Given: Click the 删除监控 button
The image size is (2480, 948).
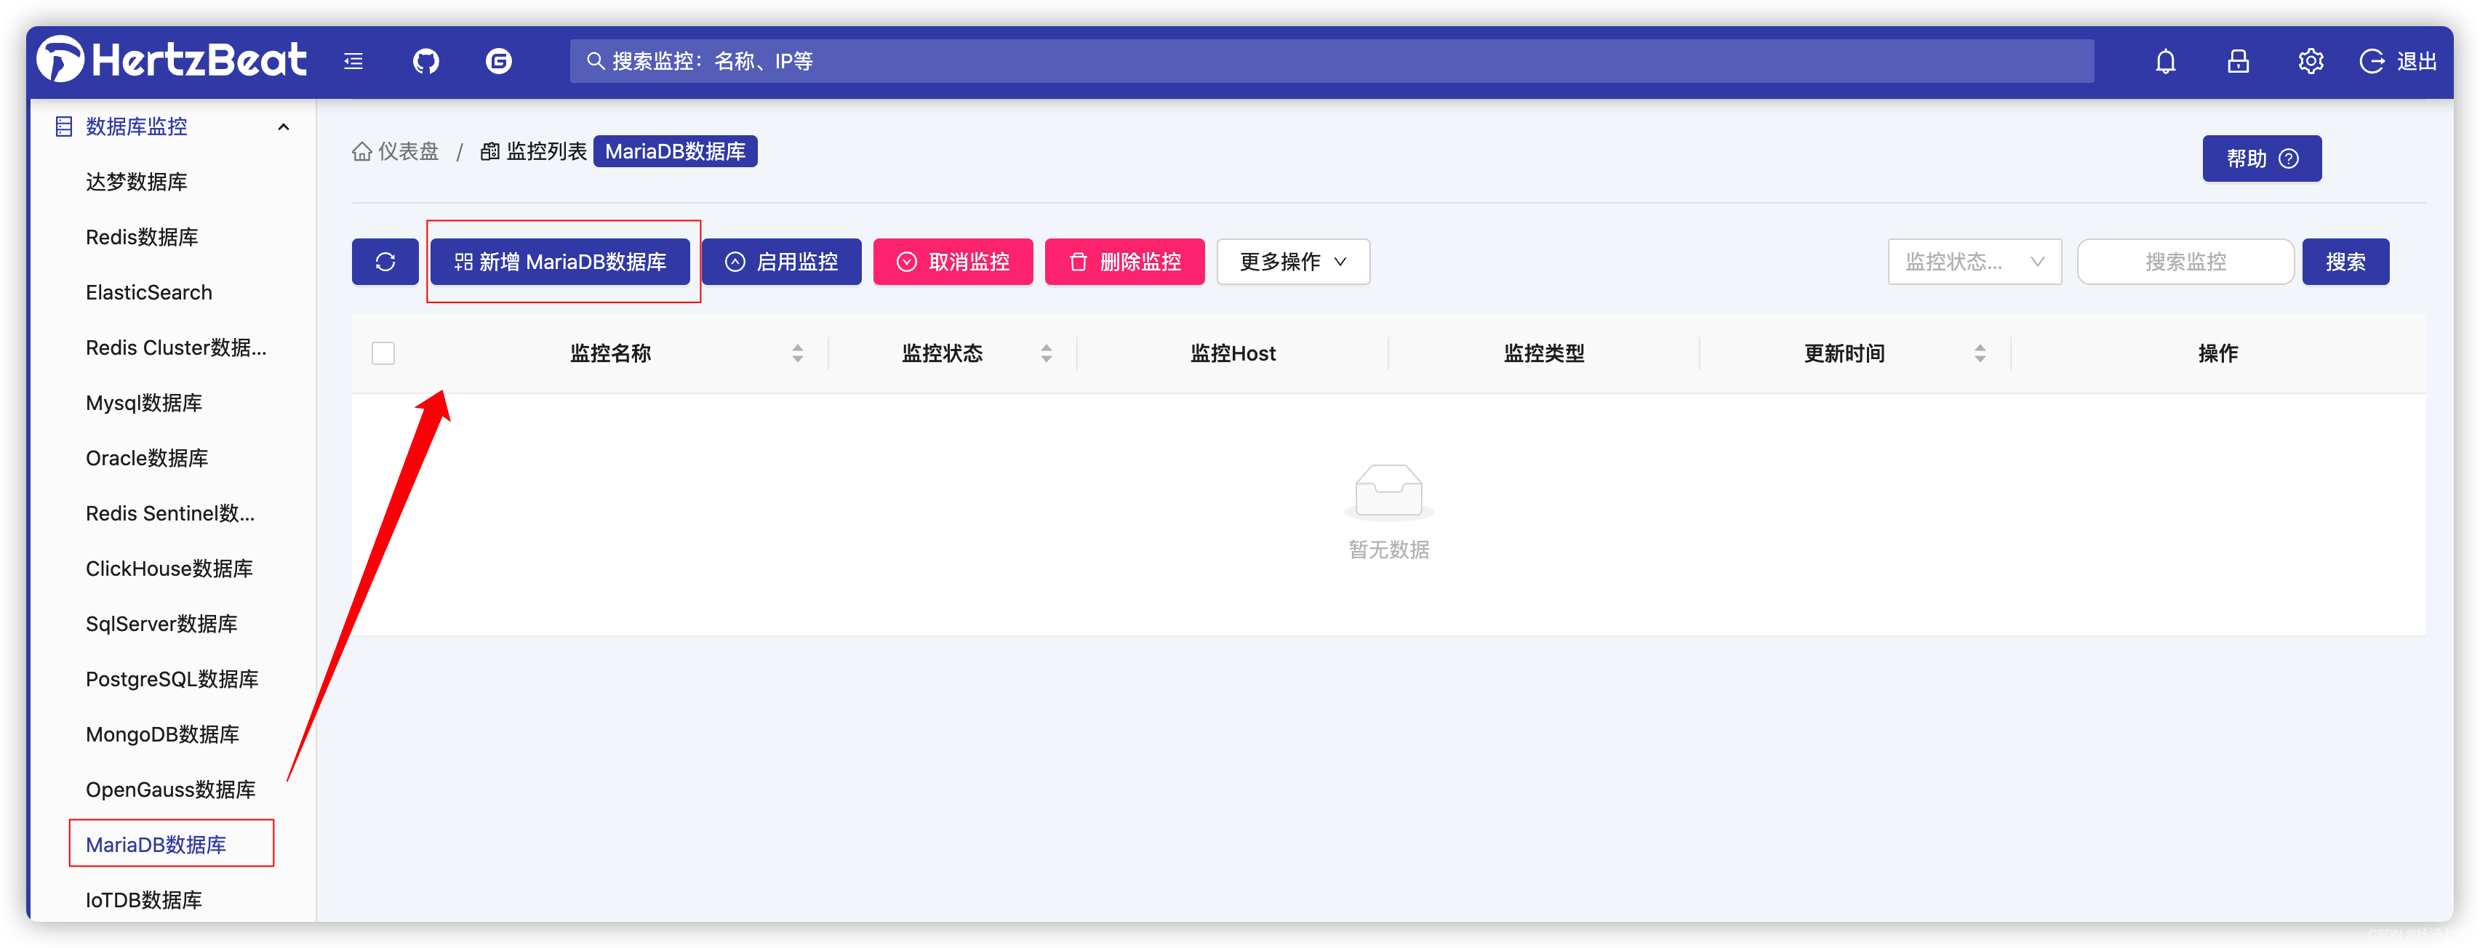Looking at the screenshot, I should coord(1124,262).
